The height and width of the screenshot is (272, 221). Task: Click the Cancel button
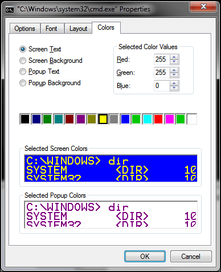[x=191, y=257]
